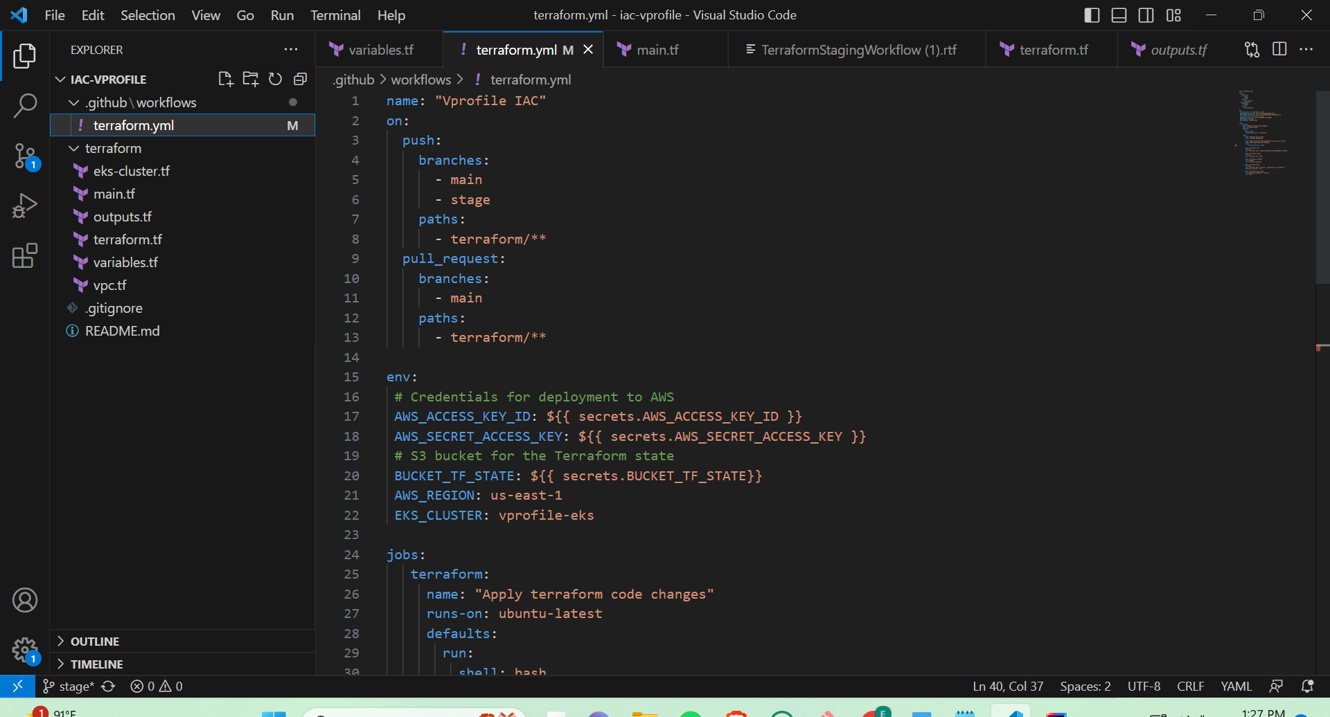Open notifications bell in status bar
The width and height of the screenshot is (1330, 717).
coord(1307,686)
